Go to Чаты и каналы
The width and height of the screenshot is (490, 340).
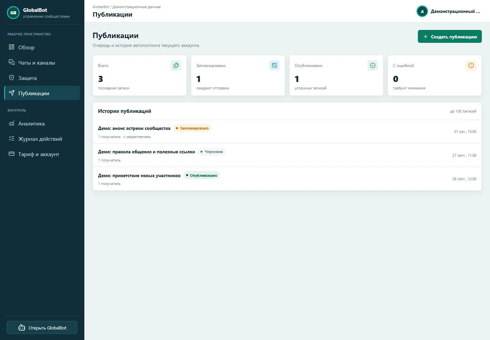click(42, 63)
